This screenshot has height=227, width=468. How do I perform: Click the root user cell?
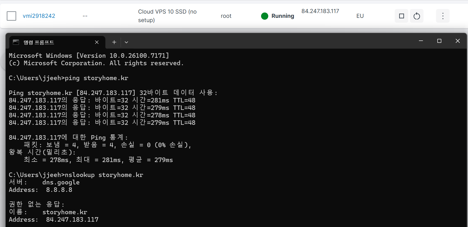pyautogui.click(x=226, y=16)
